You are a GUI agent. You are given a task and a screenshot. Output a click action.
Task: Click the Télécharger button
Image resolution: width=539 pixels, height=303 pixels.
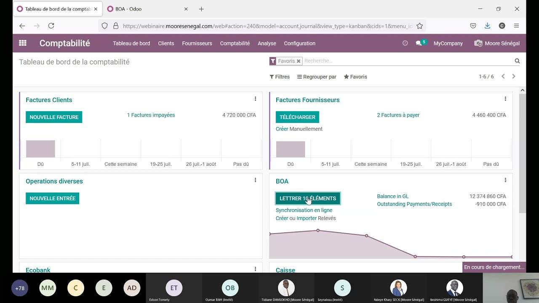[297, 117]
